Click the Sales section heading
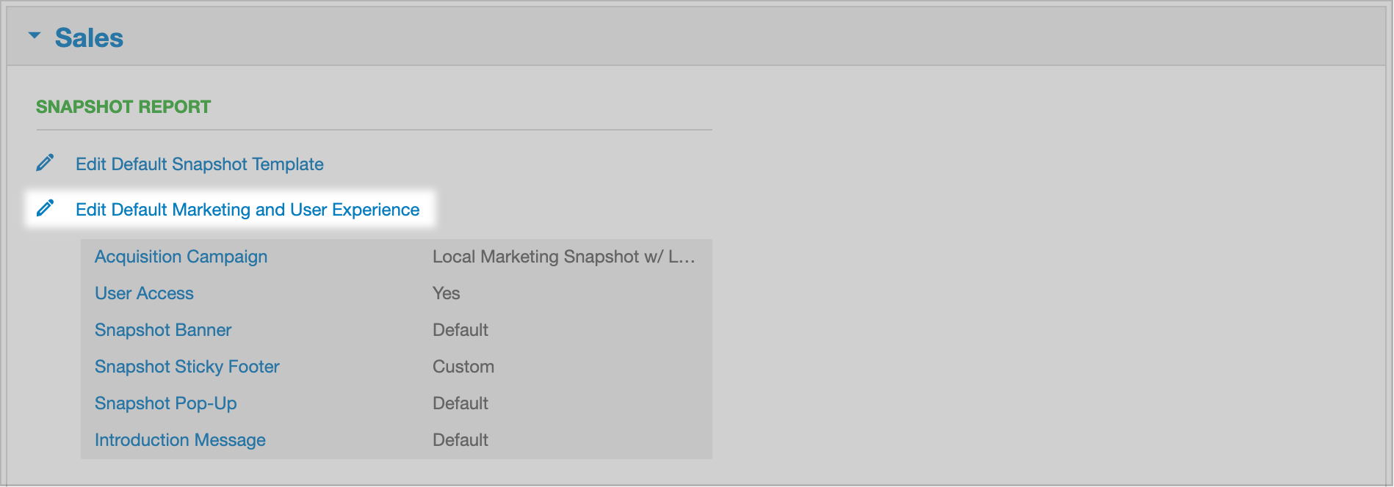This screenshot has height=487, width=1394. click(89, 38)
